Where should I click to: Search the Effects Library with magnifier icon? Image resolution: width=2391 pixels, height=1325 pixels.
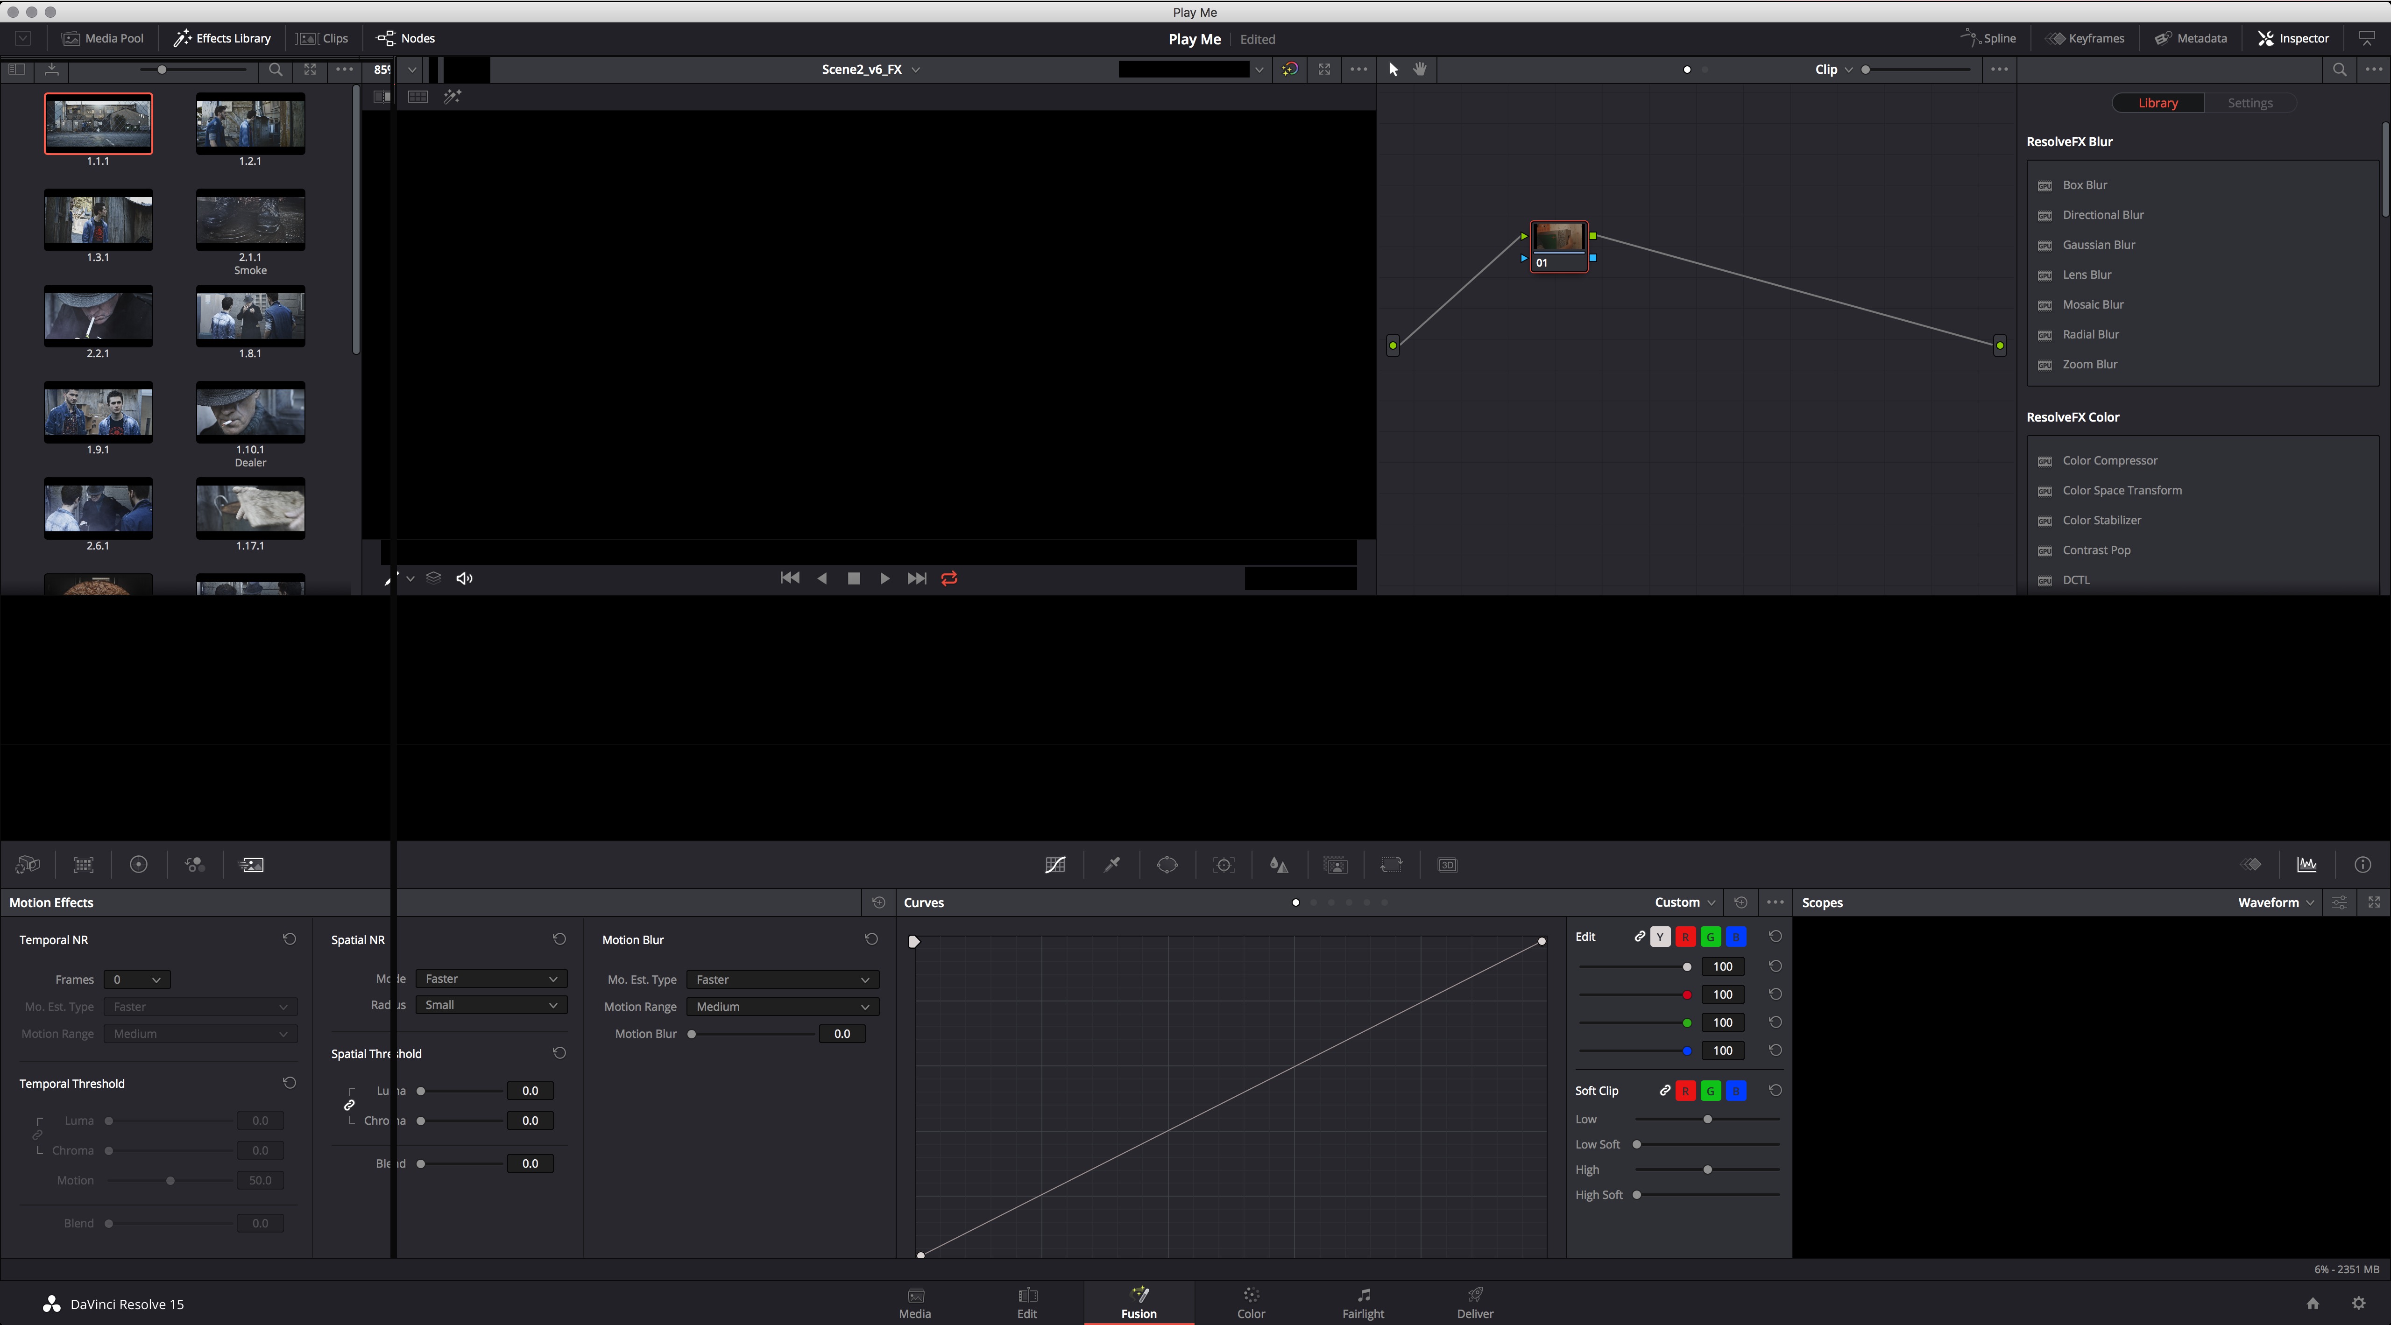click(x=2339, y=70)
